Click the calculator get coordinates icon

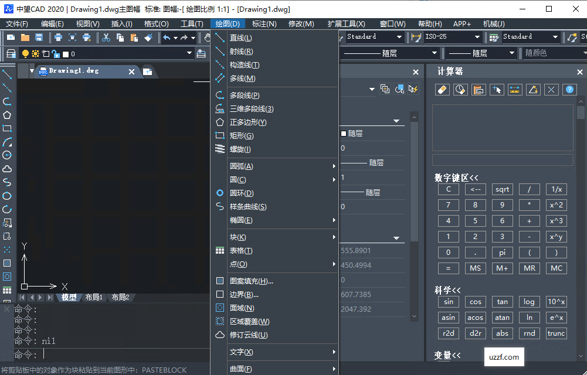point(497,90)
